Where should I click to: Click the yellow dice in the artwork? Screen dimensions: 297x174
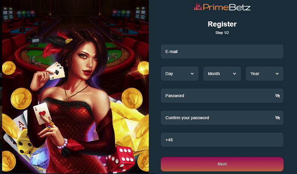coord(25,143)
